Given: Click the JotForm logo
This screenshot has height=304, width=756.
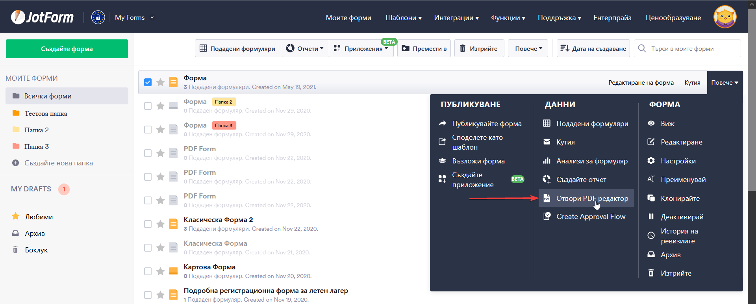Looking at the screenshot, I should click(43, 17).
